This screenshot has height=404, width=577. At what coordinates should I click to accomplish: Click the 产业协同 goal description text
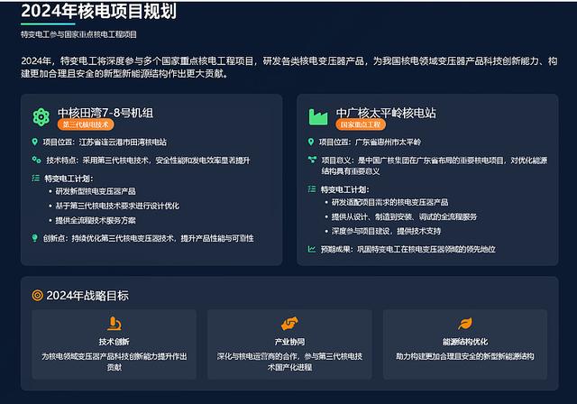[289, 362]
